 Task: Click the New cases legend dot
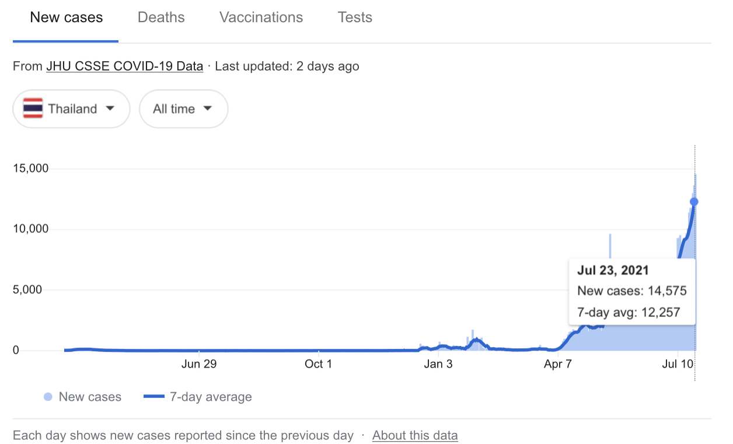[48, 397]
